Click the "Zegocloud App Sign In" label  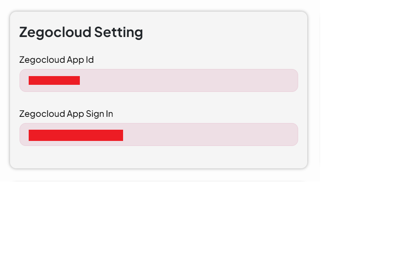coord(66,114)
